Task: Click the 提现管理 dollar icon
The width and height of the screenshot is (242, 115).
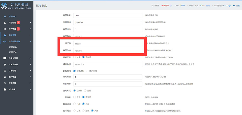Action: [5, 83]
